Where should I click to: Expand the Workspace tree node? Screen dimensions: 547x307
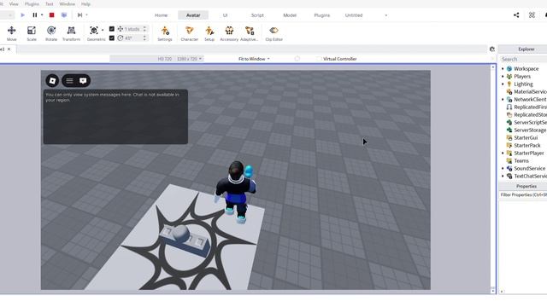(x=503, y=69)
